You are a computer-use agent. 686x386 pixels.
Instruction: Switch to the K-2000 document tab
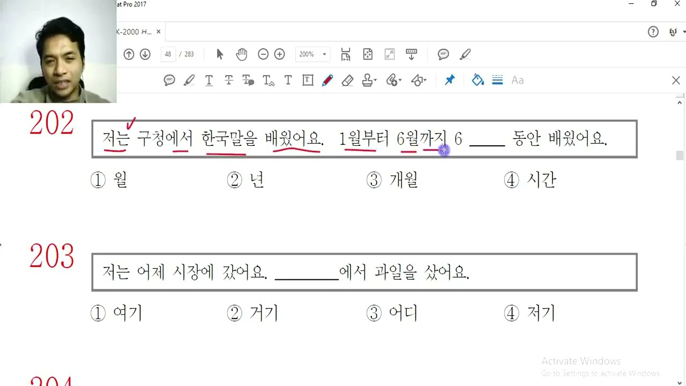134,32
